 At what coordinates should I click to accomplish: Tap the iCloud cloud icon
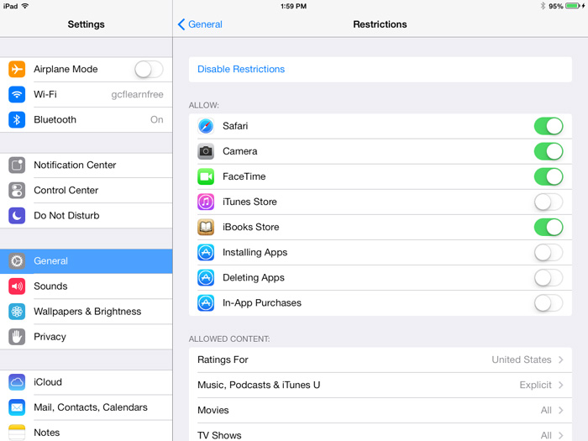(x=17, y=382)
